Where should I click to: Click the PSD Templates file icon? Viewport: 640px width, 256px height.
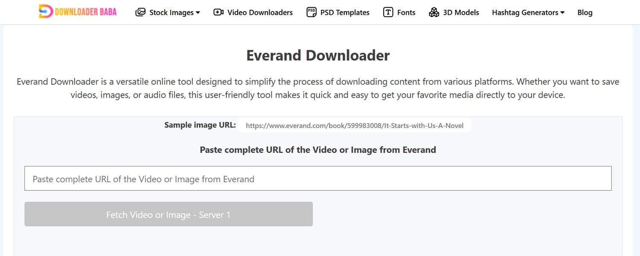pyautogui.click(x=311, y=12)
